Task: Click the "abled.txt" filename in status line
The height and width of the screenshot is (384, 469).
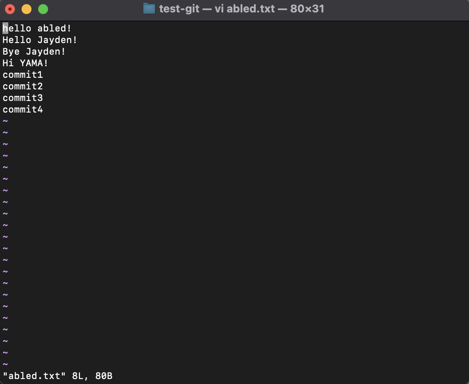Action: [34, 376]
